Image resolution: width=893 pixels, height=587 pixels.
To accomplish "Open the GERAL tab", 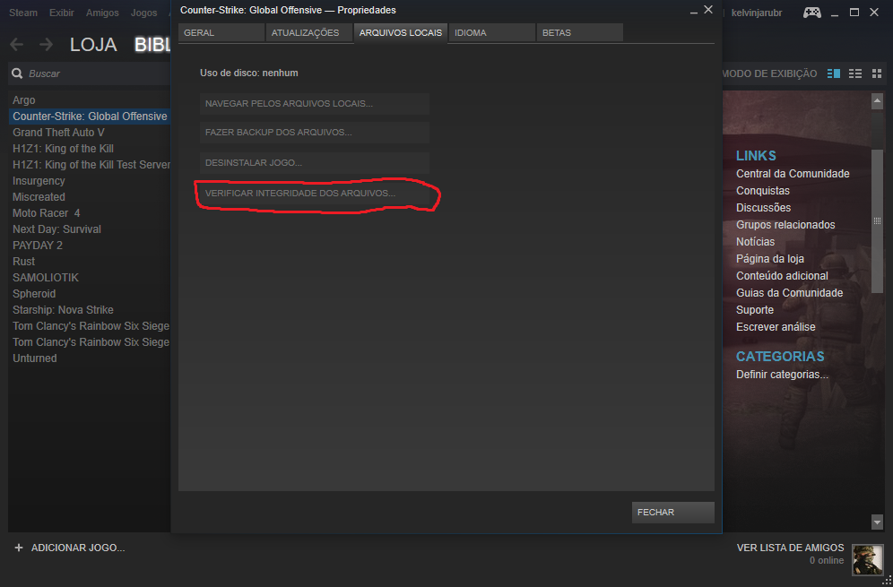I will [221, 33].
